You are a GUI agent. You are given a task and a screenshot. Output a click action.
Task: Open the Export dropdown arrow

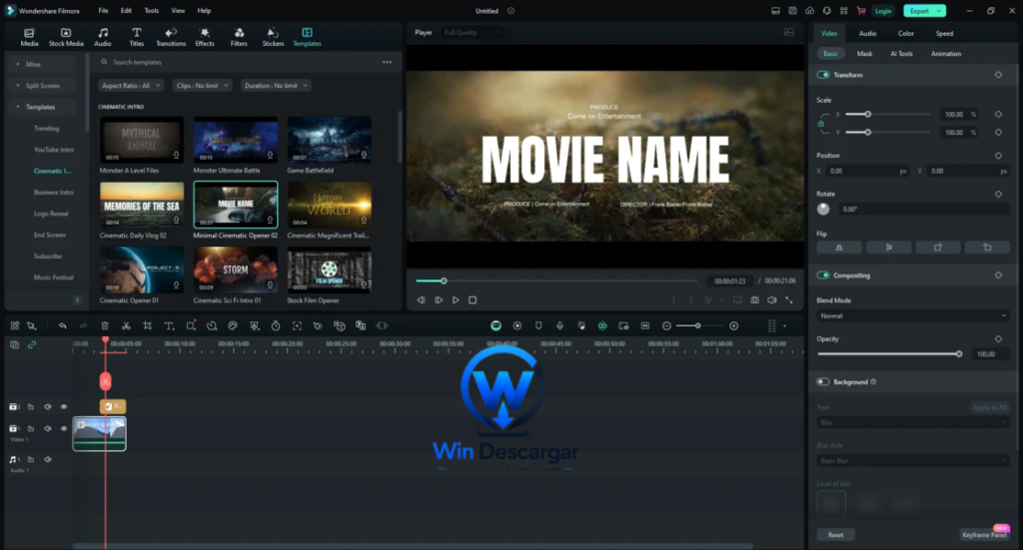[x=939, y=10]
